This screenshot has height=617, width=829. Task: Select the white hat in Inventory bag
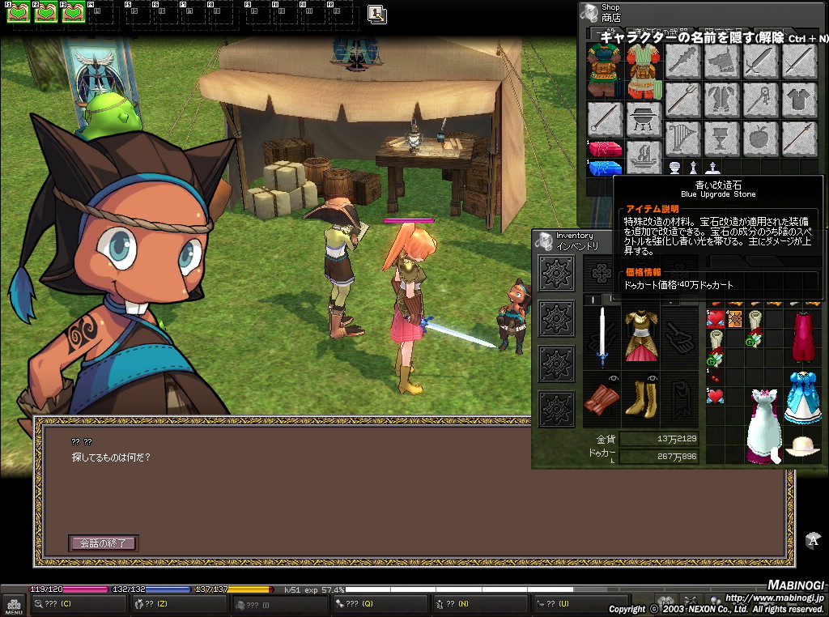pyautogui.click(x=802, y=446)
